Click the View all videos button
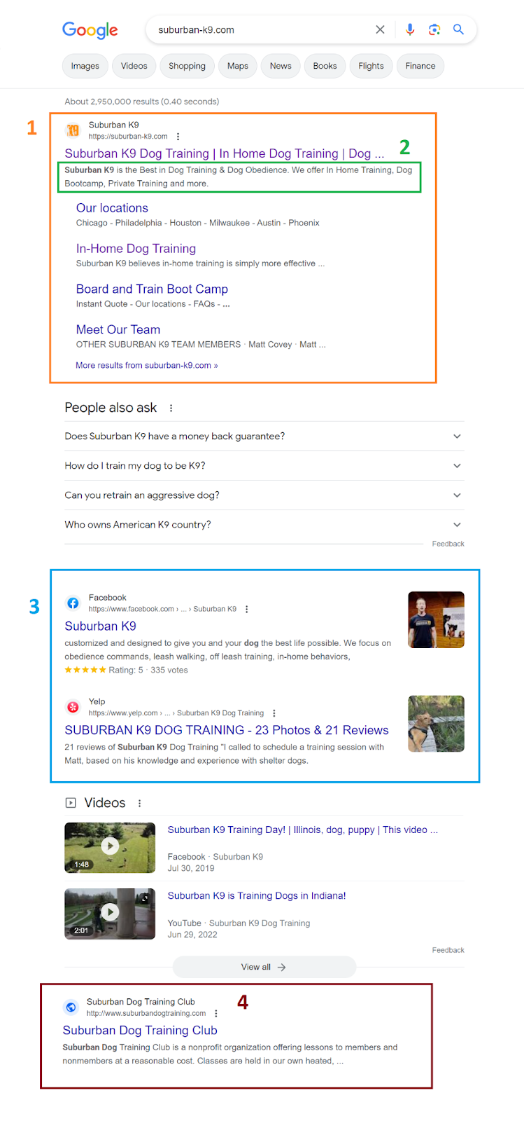This screenshot has height=1121, width=524. [x=264, y=967]
